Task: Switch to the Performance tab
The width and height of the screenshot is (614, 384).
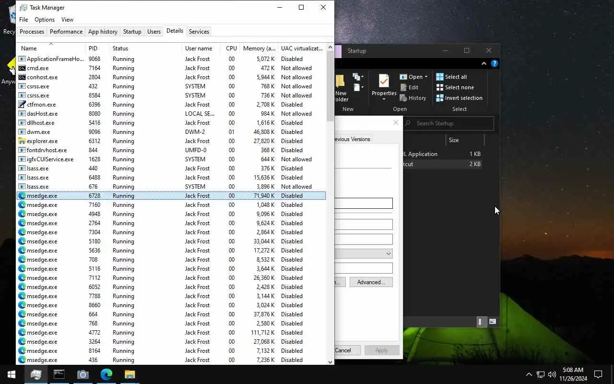Action: [x=66, y=32]
